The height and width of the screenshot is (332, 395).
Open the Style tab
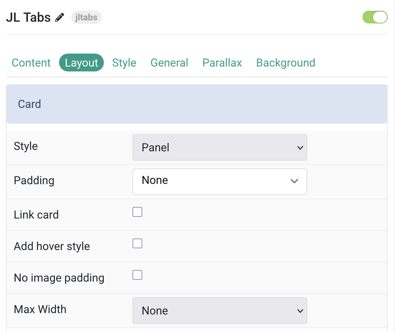124,63
